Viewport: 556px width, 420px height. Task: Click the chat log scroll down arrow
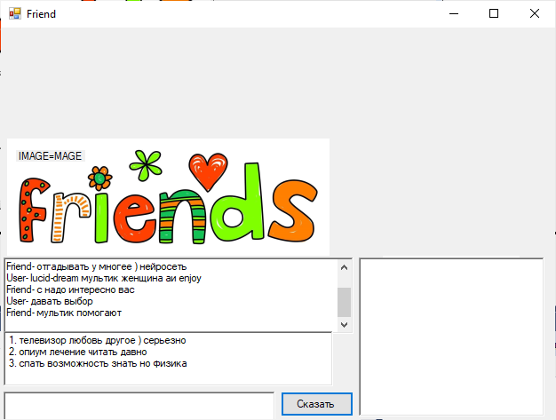coord(344,322)
